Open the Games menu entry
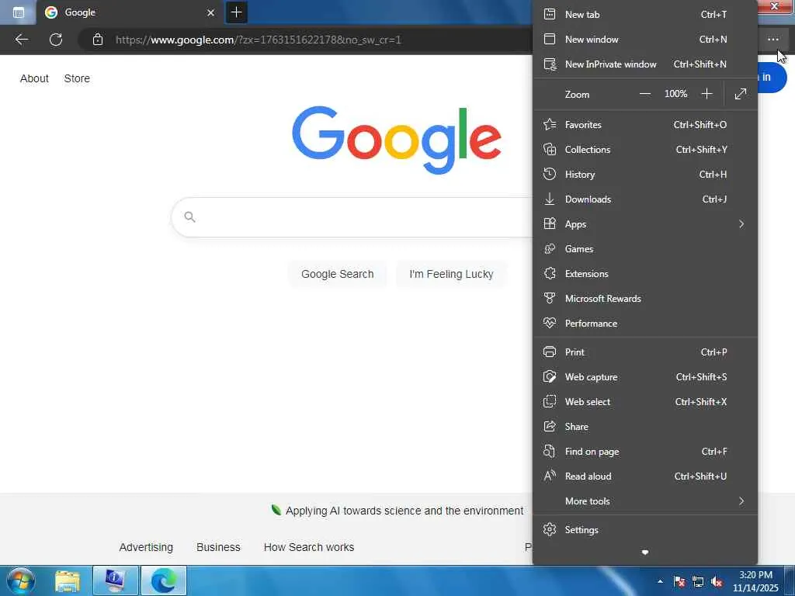The image size is (795, 596). 645,248
